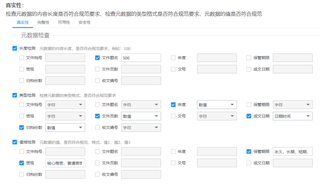This screenshot has width=322, height=186.
Task: Uncheck 年度 under 类型检测
Action: pos(173,105)
